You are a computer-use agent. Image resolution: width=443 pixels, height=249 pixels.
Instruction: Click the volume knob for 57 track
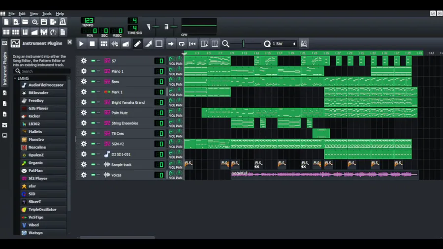[x=171, y=59]
